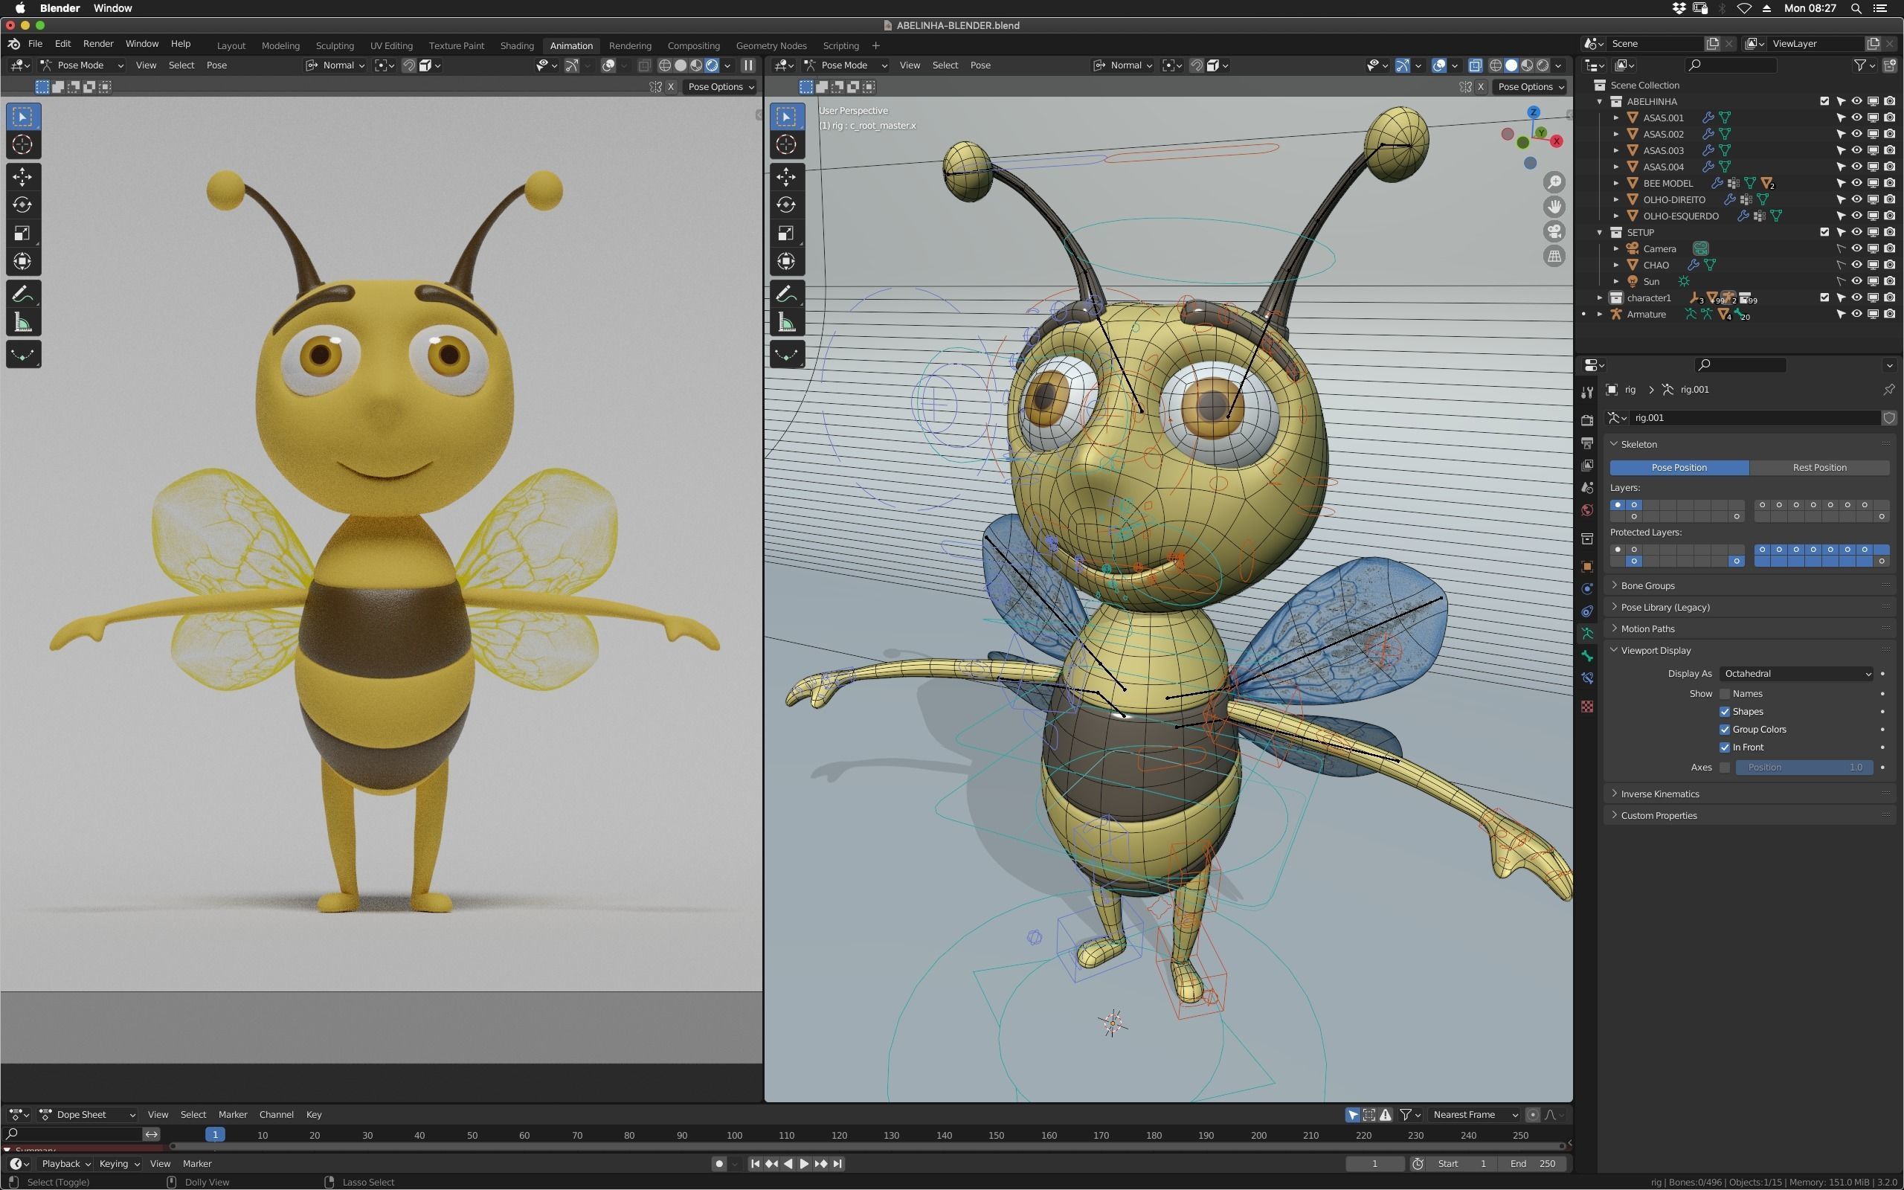
Task: Switch left viewport to wireframe shading
Action: pyautogui.click(x=666, y=65)
